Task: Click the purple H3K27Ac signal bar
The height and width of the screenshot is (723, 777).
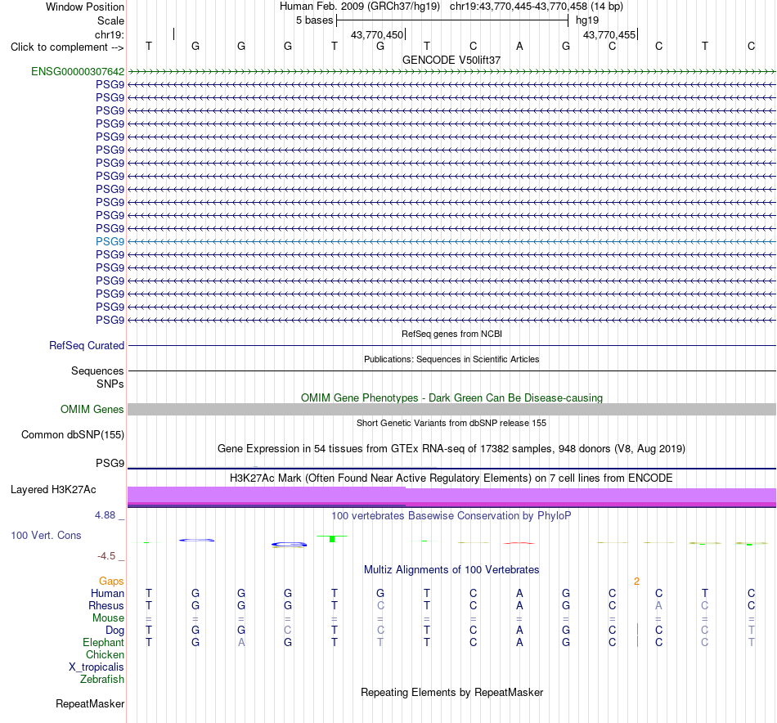Action: pos(452,497)
